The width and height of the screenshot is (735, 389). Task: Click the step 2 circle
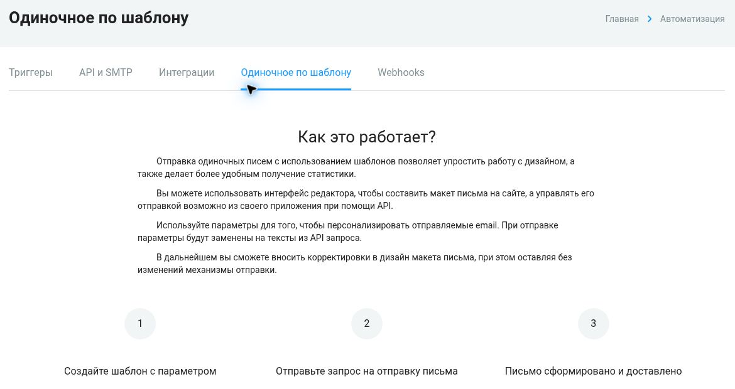(367, 324)
